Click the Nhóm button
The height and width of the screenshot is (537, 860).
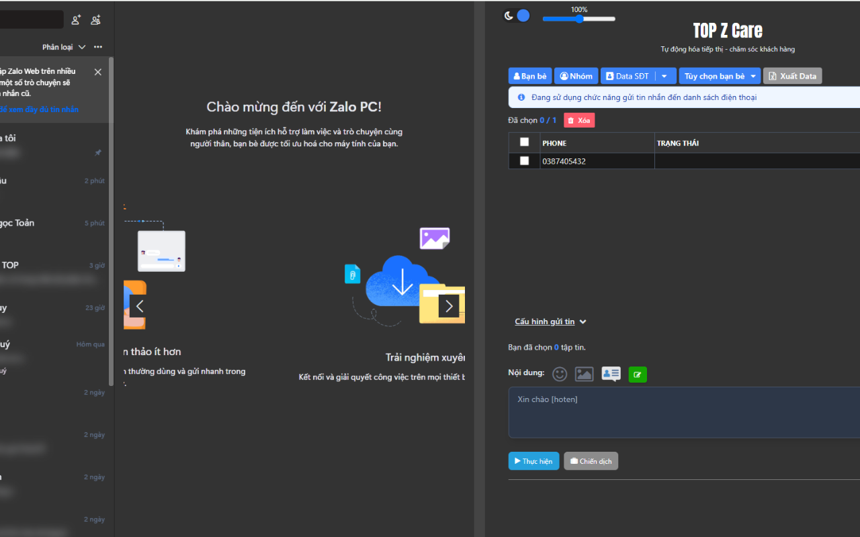(576, 76)
